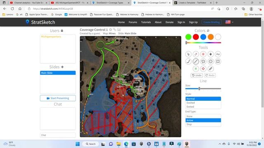The image size is (264, 148).
Task: Click the Create Briefing button
Action: (212, 22)
